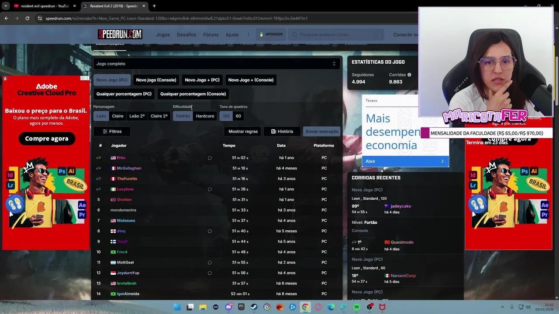Open Steam from the taskbar
Screen dimensions: 559x314
pos(254,307)
